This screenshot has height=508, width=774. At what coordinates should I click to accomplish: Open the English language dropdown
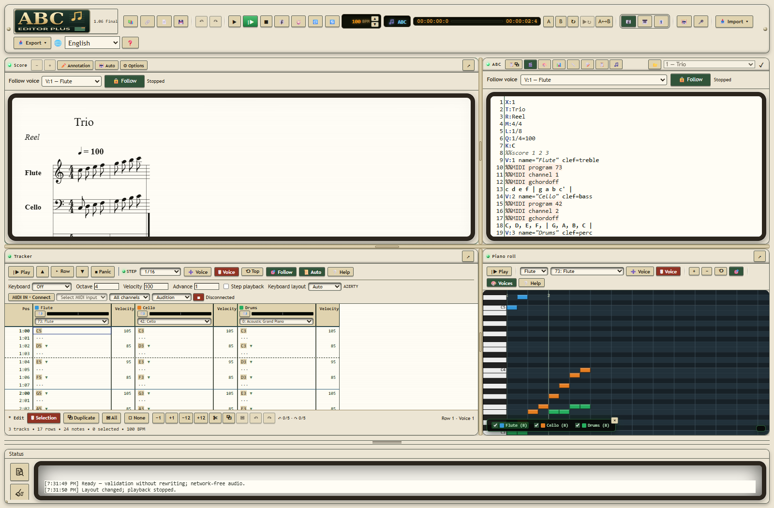(92, 43)
